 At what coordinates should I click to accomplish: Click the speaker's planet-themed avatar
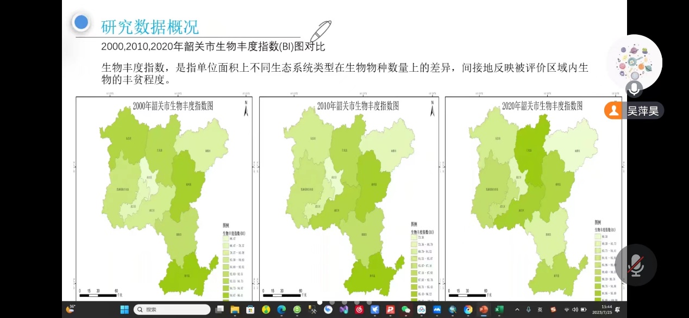pos(634,61)
